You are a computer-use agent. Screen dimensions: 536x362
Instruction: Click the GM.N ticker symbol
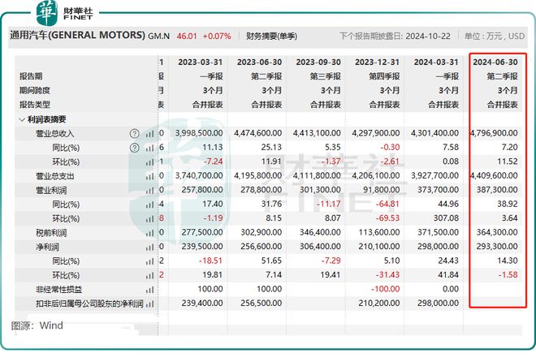click(x=158, y=36)
